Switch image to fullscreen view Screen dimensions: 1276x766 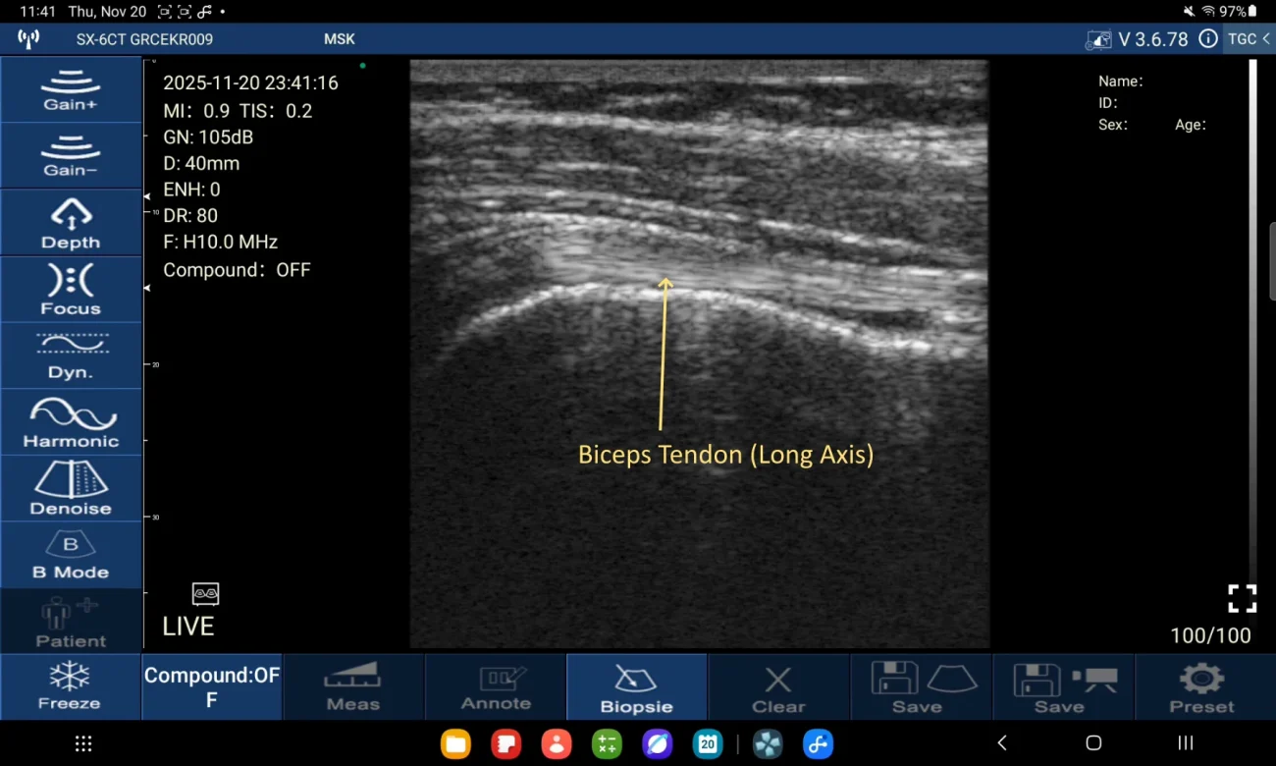tap(1242, 598)
